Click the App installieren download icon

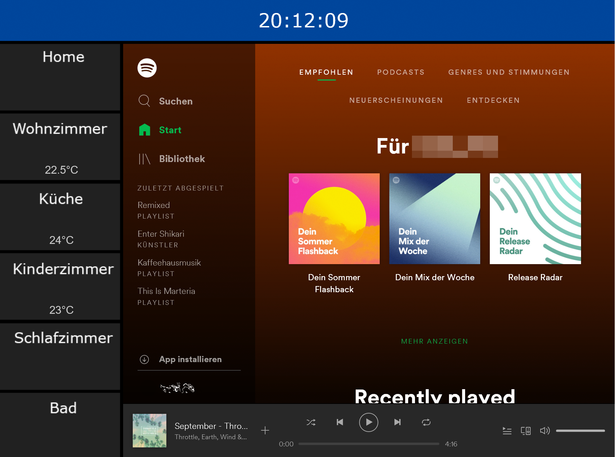[144, 359]
